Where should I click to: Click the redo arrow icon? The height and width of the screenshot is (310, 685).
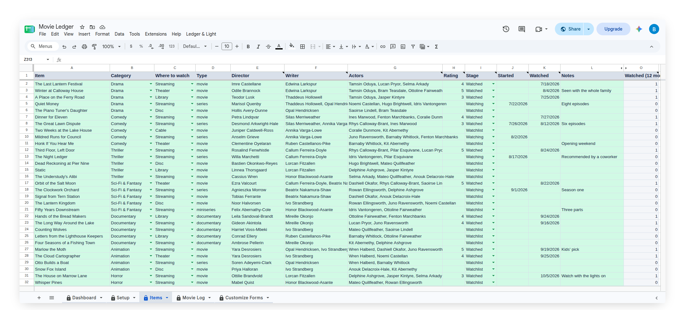[x=74, y=47]
